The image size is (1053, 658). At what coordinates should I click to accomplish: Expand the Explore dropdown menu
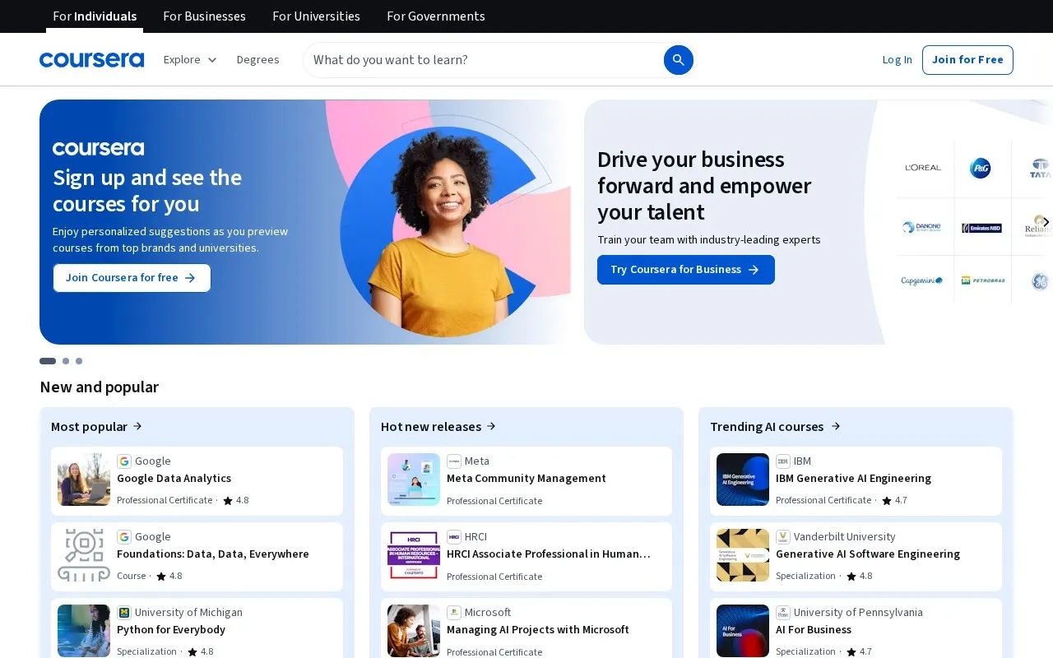click(x=190, y=60)
